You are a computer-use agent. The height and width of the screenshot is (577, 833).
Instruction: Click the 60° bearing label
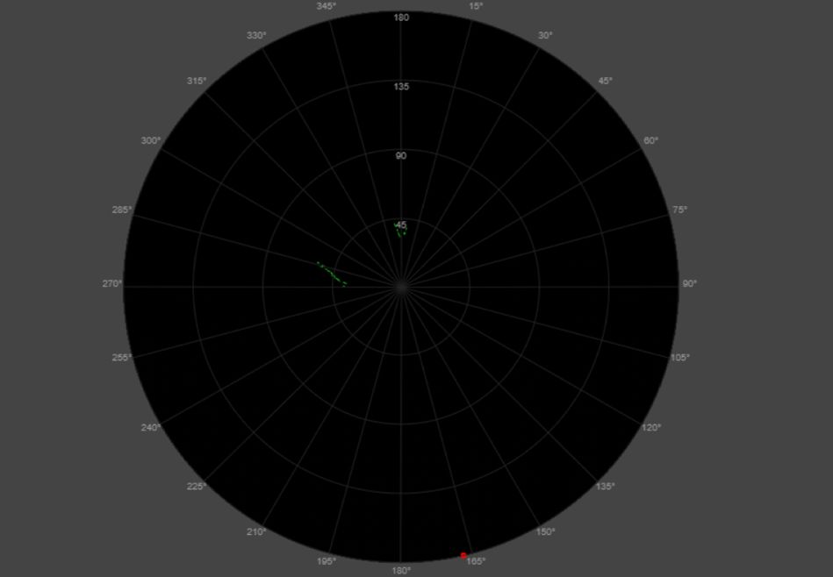tap(650, 140)
